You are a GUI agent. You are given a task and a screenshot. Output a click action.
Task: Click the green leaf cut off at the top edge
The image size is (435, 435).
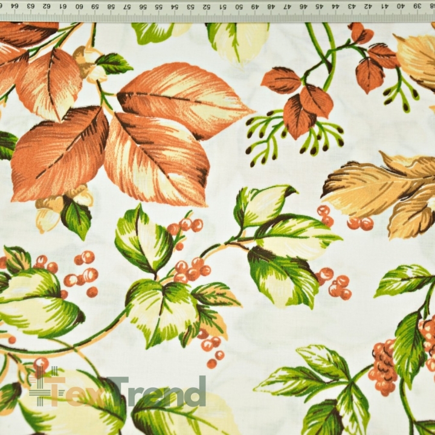pyautogui.click(x=153, y=33)
